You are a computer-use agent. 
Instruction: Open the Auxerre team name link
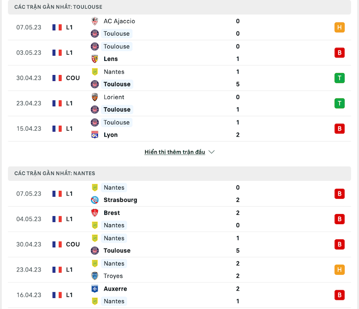point(115,289)
